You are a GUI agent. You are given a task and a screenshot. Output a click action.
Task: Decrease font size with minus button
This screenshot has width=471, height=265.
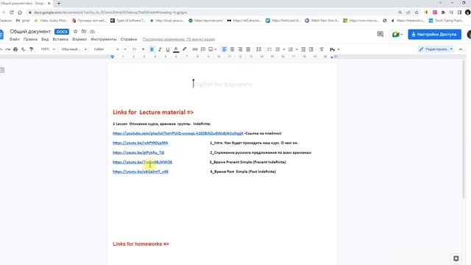click(x=125, y=49)
